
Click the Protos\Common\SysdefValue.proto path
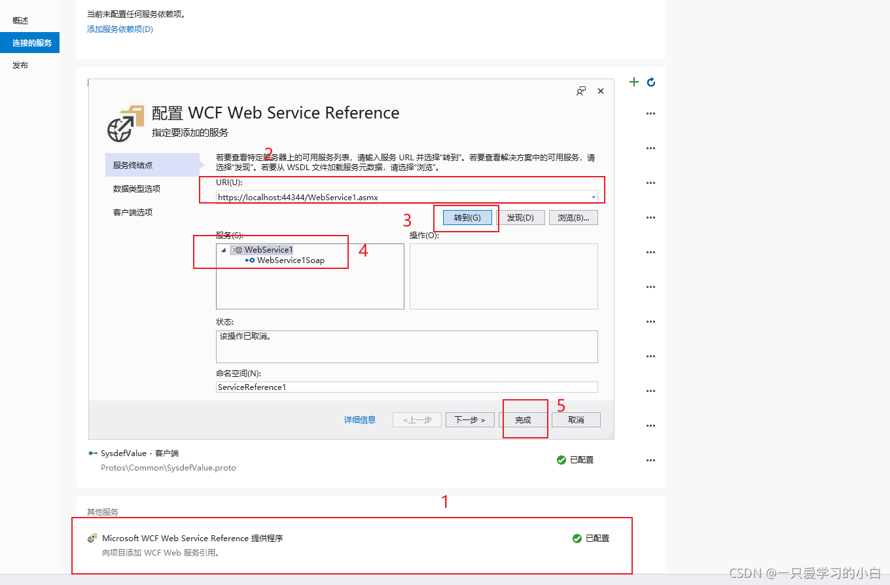tap(168, 468)
